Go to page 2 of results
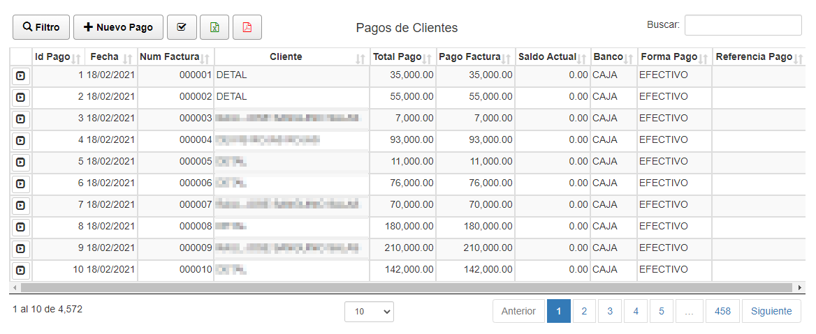 point(584,311)
